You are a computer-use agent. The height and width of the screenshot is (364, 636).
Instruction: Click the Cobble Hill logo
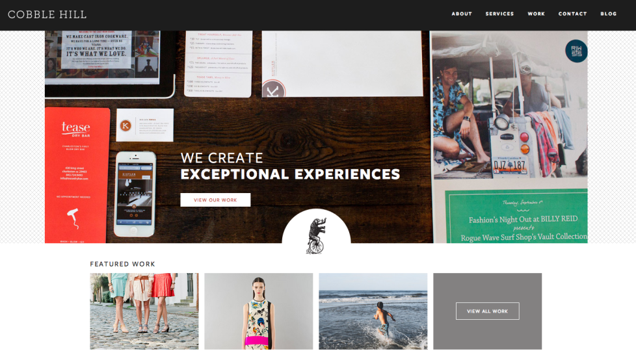point(47,14)
